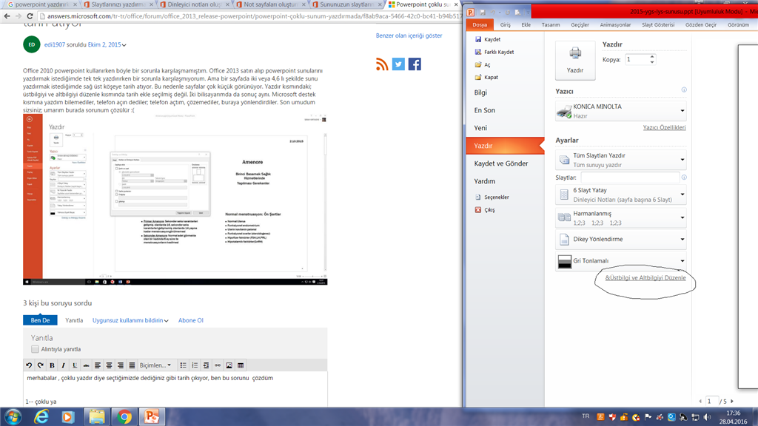Open the Tasarım ribbon tab
The width and height of the screenshot is (758, 426).
tap(551, 24)
